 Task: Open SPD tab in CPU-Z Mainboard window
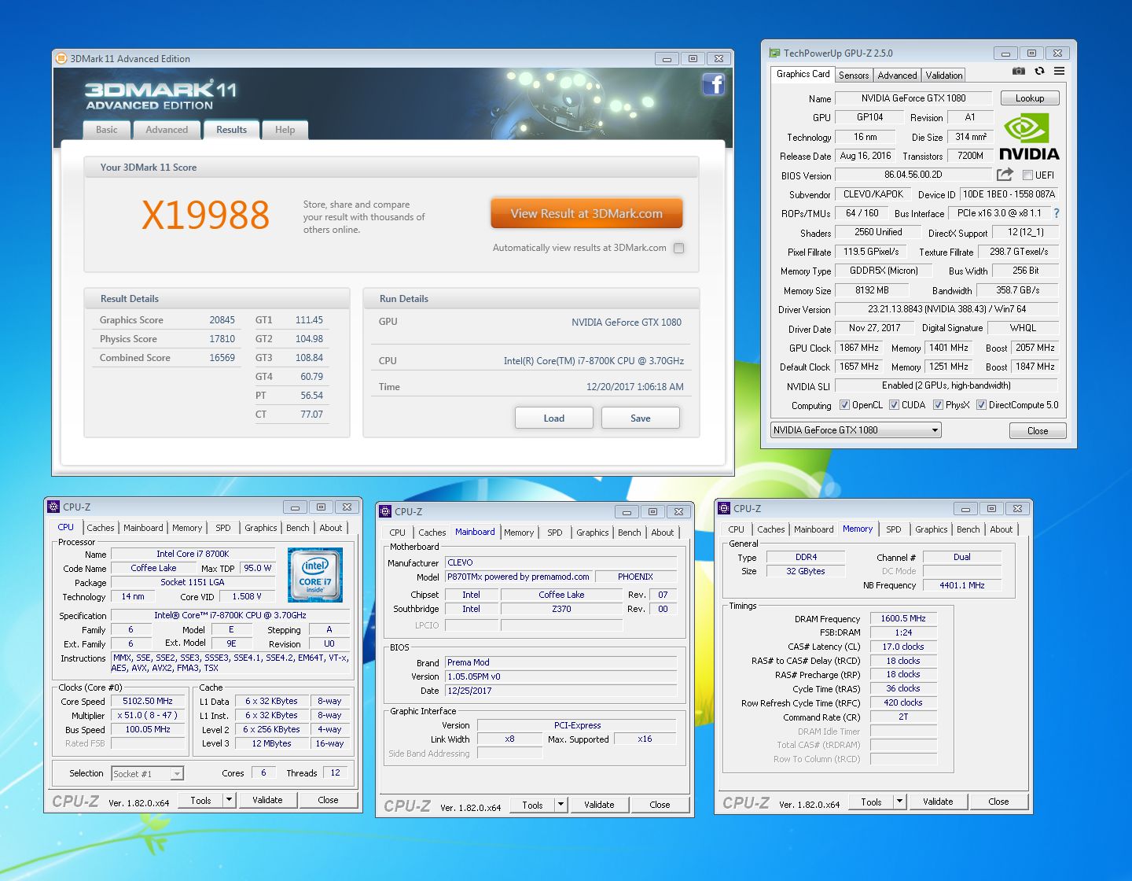tap(555, 533)
